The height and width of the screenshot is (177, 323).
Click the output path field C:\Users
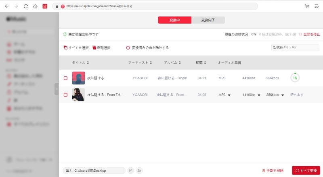click(94, 171)
